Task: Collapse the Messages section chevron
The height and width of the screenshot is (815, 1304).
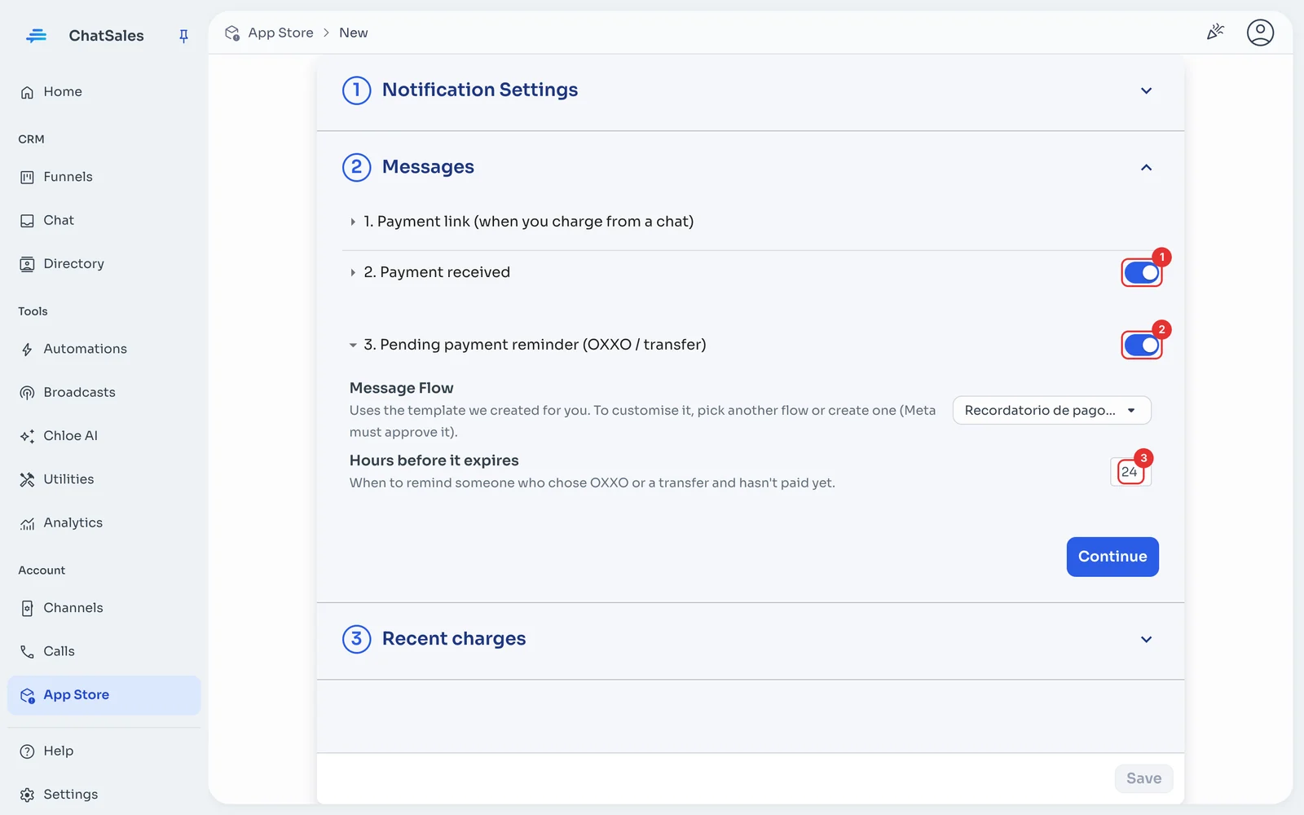Action: (x=1146, y=167)
